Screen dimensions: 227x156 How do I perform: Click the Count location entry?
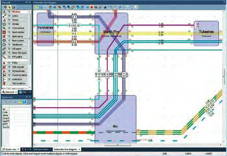pos(19,75)
